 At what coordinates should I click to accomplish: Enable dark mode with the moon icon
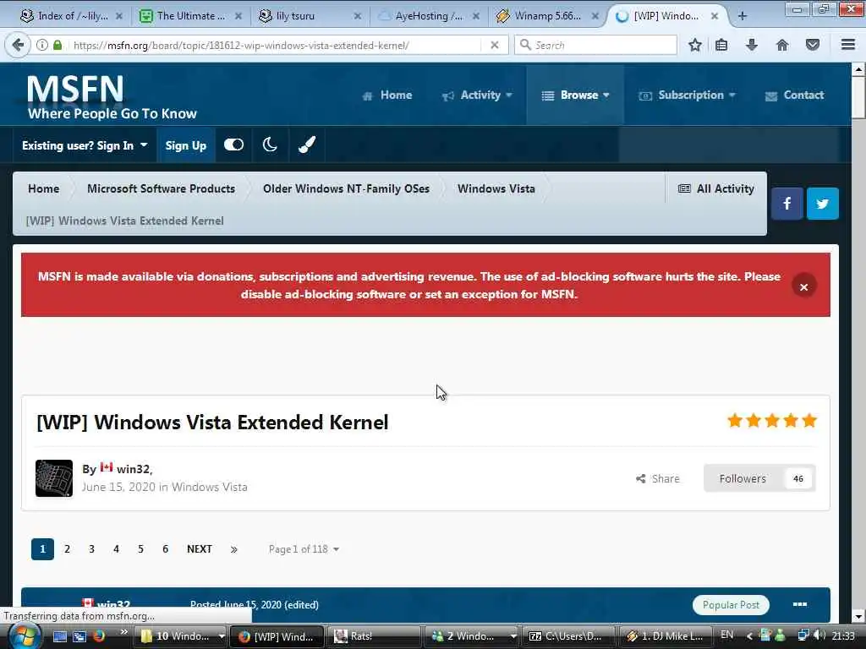point(270,145)
